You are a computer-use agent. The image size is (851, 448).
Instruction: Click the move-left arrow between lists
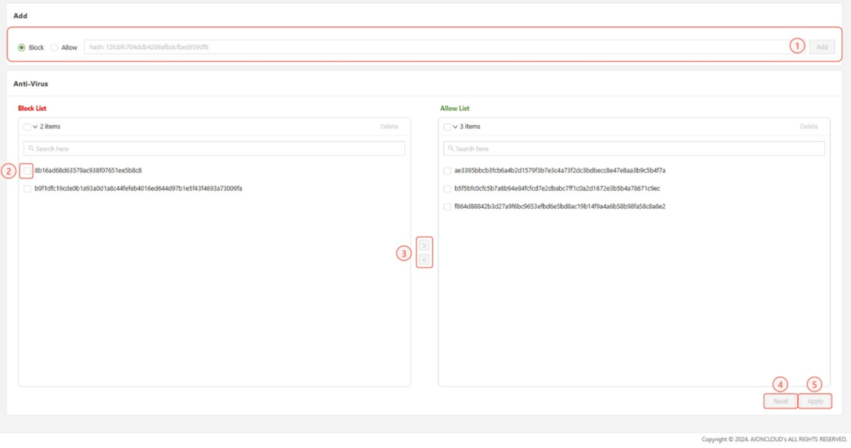[x=424, y=260]
